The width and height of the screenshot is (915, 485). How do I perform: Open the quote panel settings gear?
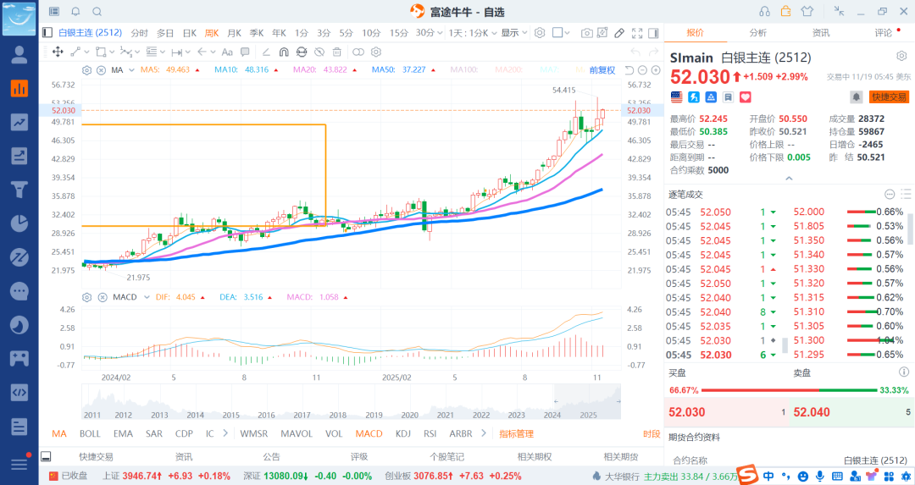click(x=901, y=57)
